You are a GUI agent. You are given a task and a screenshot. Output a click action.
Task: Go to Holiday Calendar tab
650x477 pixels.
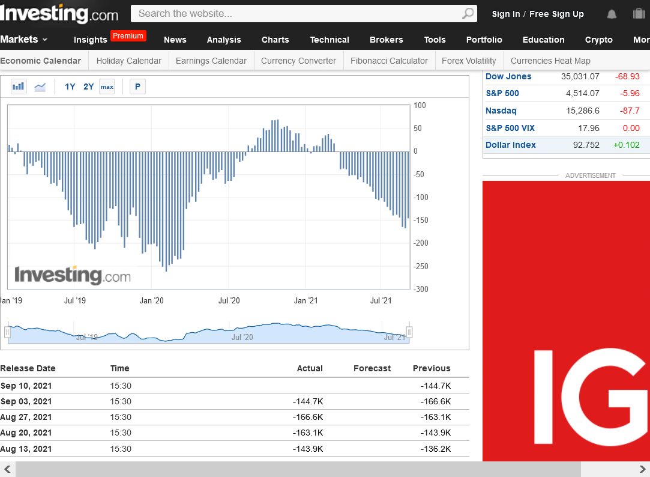129,61
